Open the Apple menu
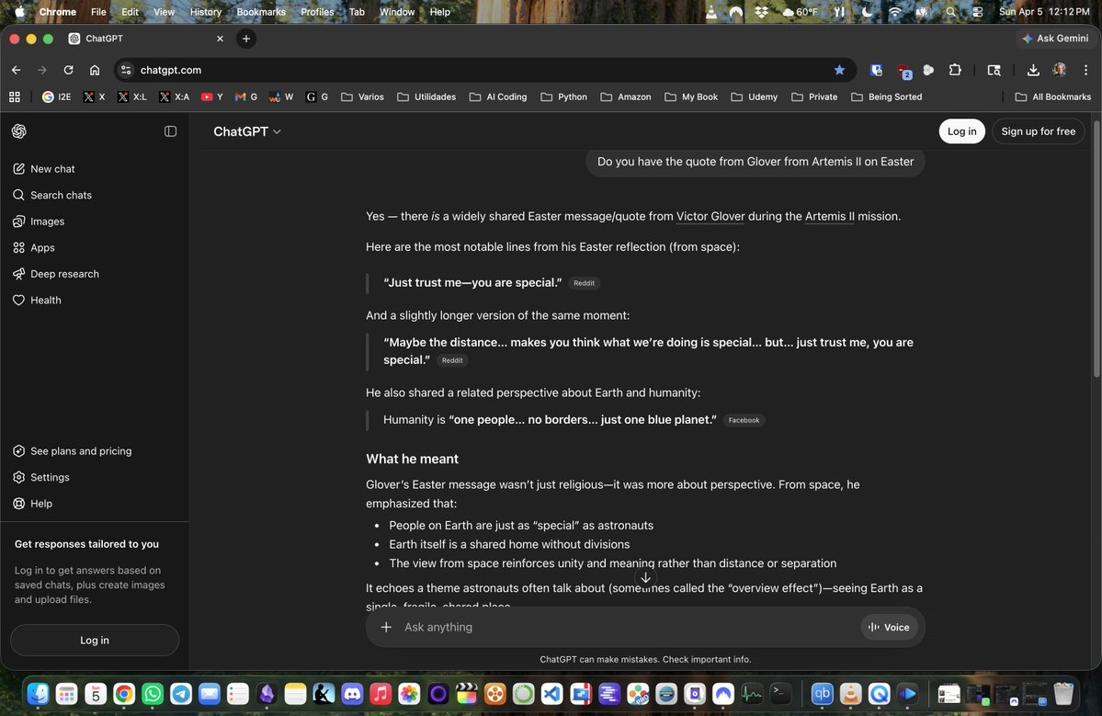The height and width of the screenshot is (716, 1102). coord(19,12)
